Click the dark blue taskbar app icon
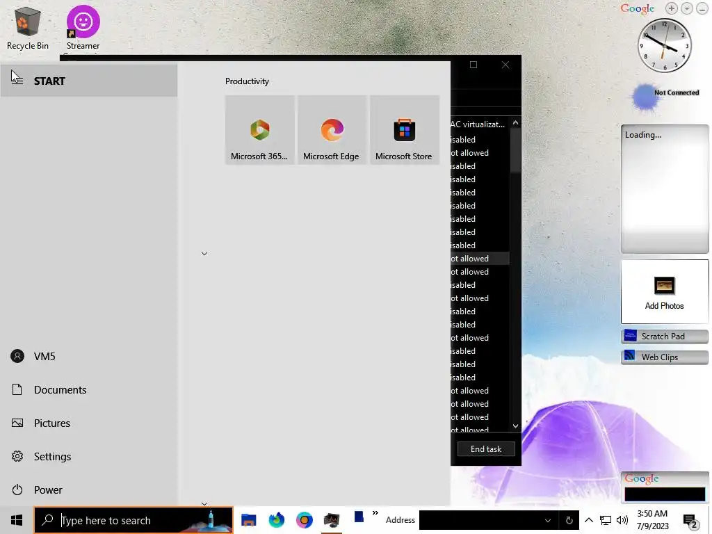712x534 pixels. (359, 517)
